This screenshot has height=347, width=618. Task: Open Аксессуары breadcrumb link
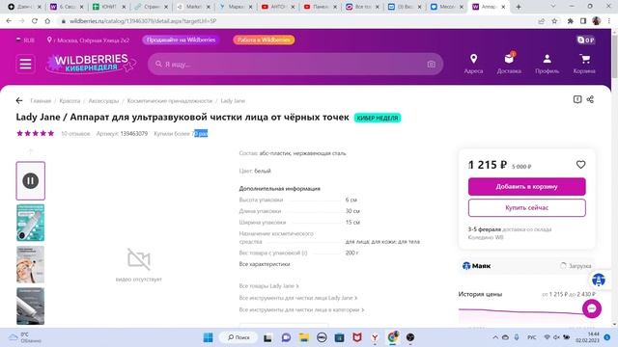[x=103, y=100]
